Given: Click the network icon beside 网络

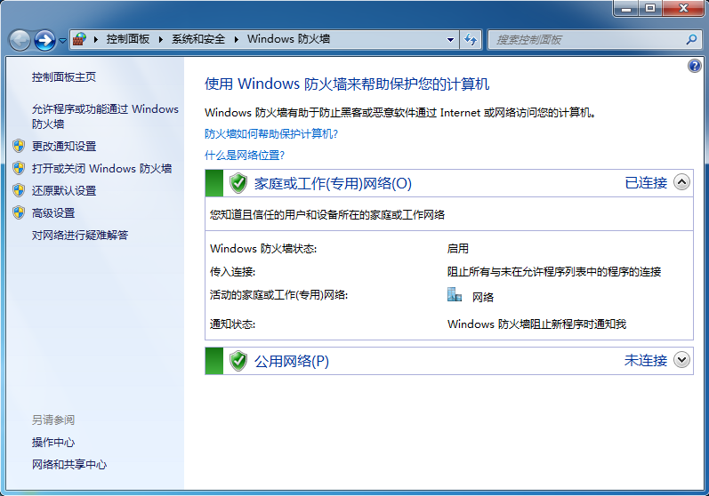Looking at the screenshot, I should (454, 294).
